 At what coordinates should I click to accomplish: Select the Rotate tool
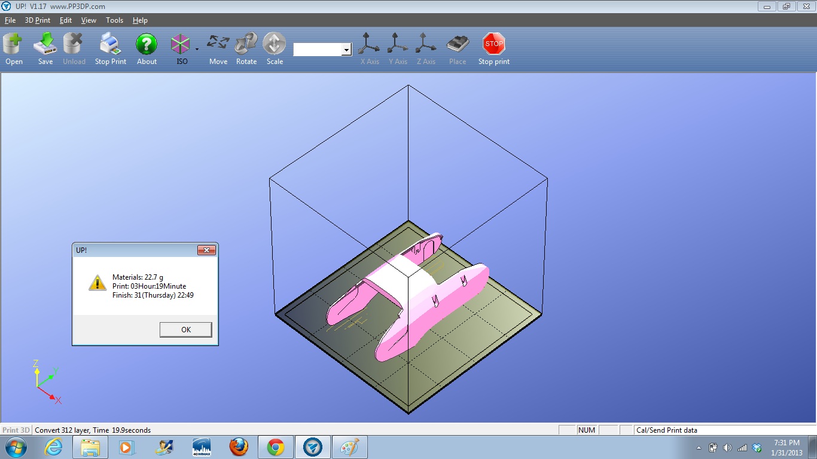coord(246,44)
